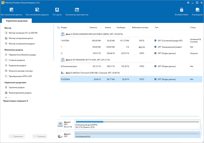This screenshot has height=143, width=204.
Task: Select D:Локальный диск bar in disk map
Action: (137, 124)
